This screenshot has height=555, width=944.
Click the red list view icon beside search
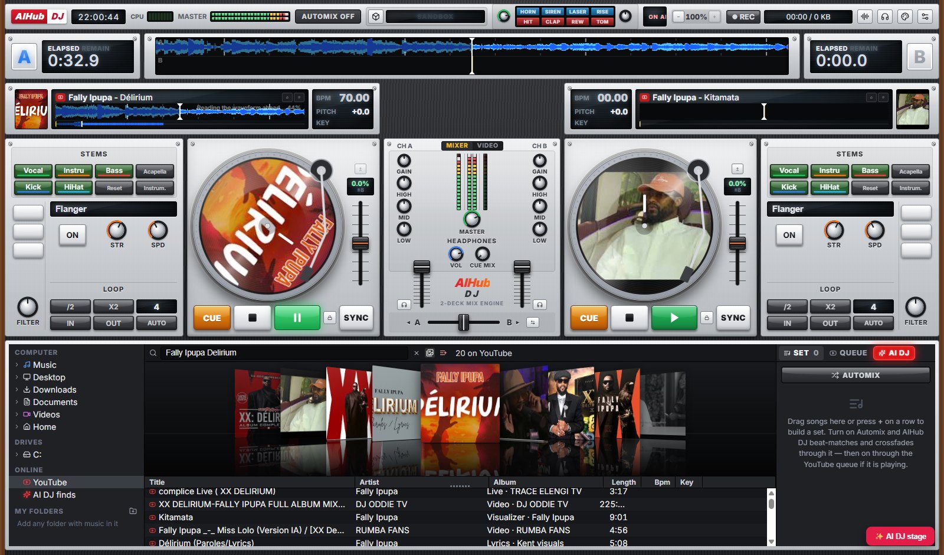coord(443,353)
